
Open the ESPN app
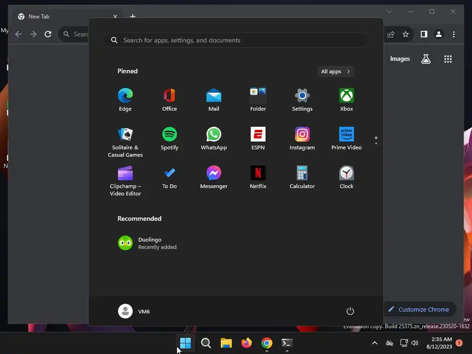tap(258, 139)
